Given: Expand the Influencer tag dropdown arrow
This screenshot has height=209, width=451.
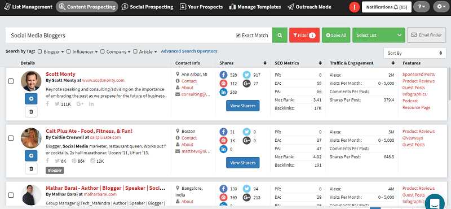Looking at the screenshot, I should click(96, 52).
